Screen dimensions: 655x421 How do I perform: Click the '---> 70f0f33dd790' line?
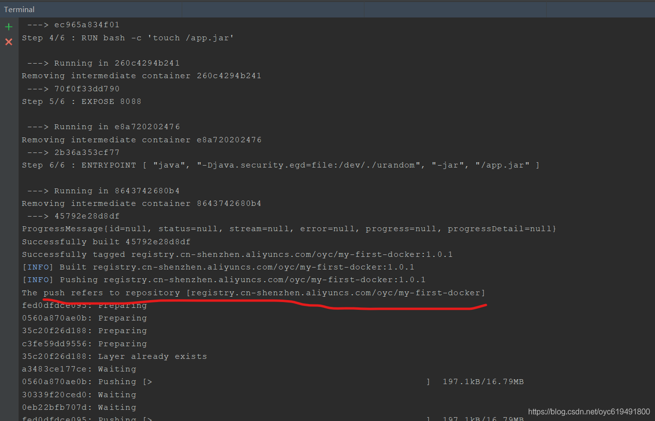[x=73, y=88]
